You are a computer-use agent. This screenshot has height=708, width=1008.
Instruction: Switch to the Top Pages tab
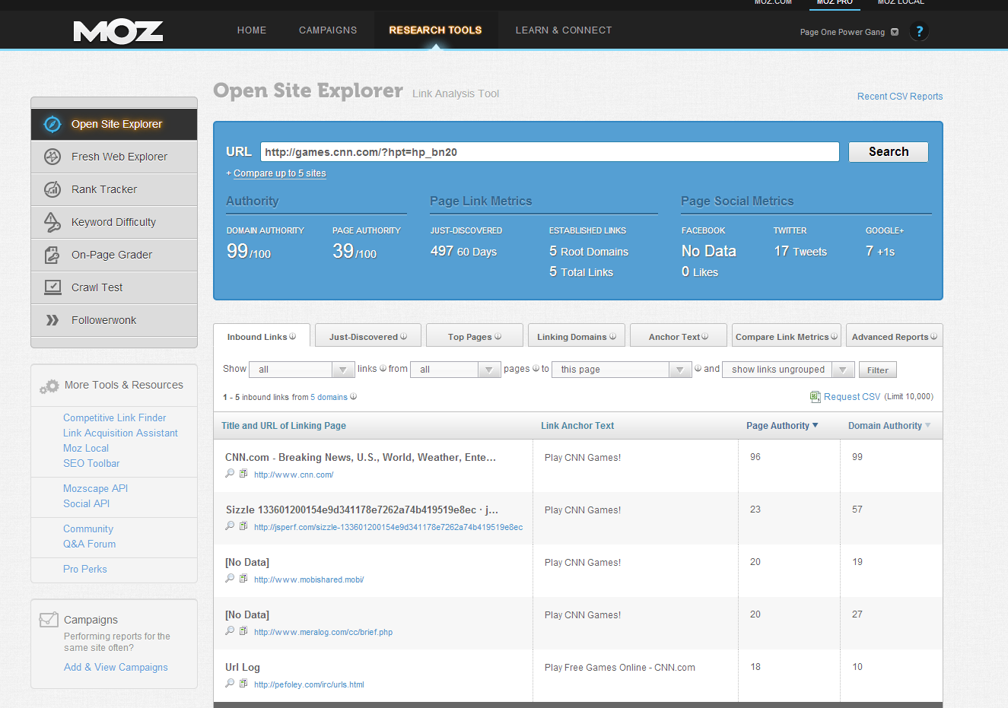click(x=475, y=336)
